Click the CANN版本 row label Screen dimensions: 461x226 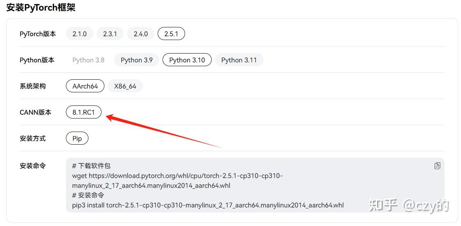(x=36, y=112)
